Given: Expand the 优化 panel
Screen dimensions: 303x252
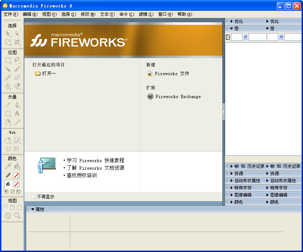Looking at the screenshot, I should point(236,21).
